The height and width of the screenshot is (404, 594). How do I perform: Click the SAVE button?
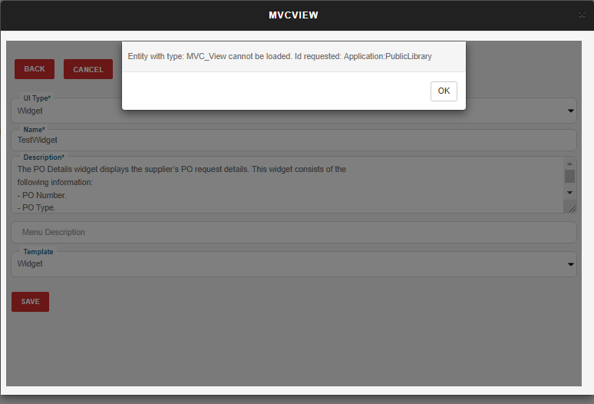tap(30, 302)
